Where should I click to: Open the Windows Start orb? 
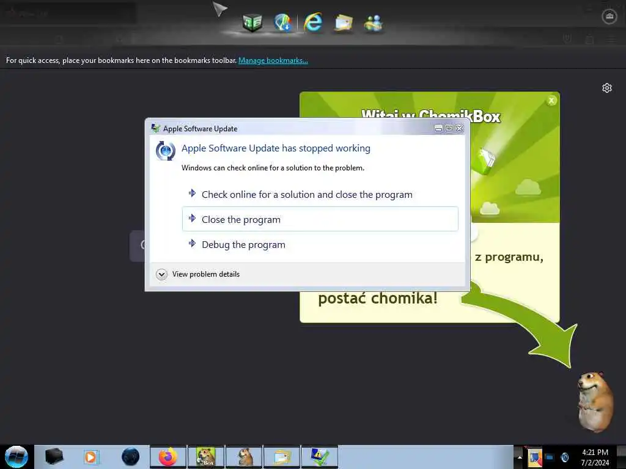click(17, 457)
